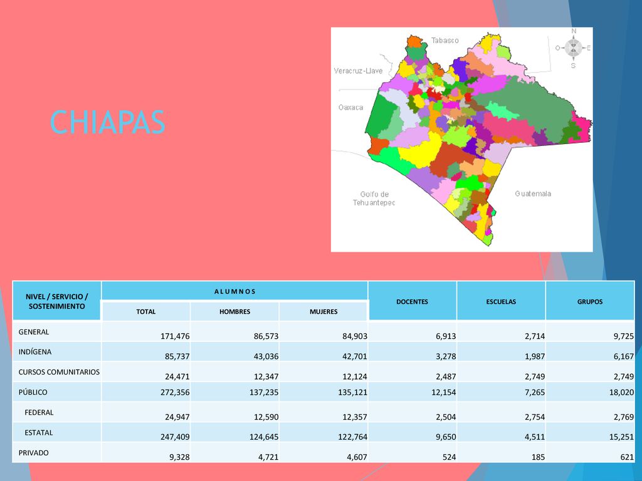Select the ALUMNOS header cell

[x=234, y=291]
